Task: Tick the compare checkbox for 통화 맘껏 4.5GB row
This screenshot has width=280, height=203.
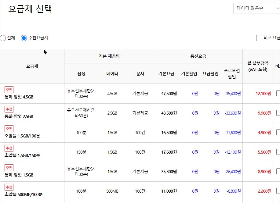Action: 278,94
